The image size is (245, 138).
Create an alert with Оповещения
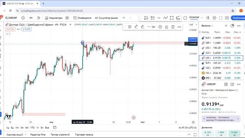click(82, 18)
